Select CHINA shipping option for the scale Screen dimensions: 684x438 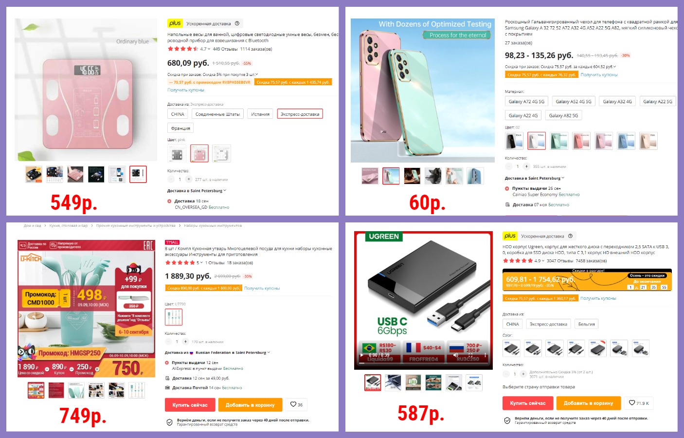point(178,114)
